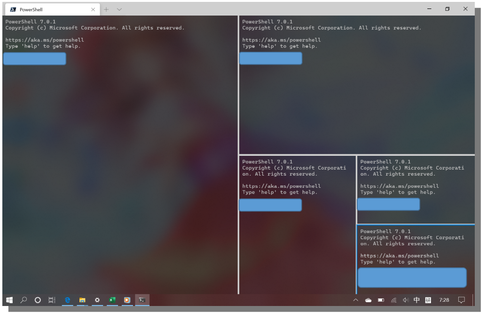Open network Wi-Fi tray icon
487x314 pixels.
click(x=394, y=300)
